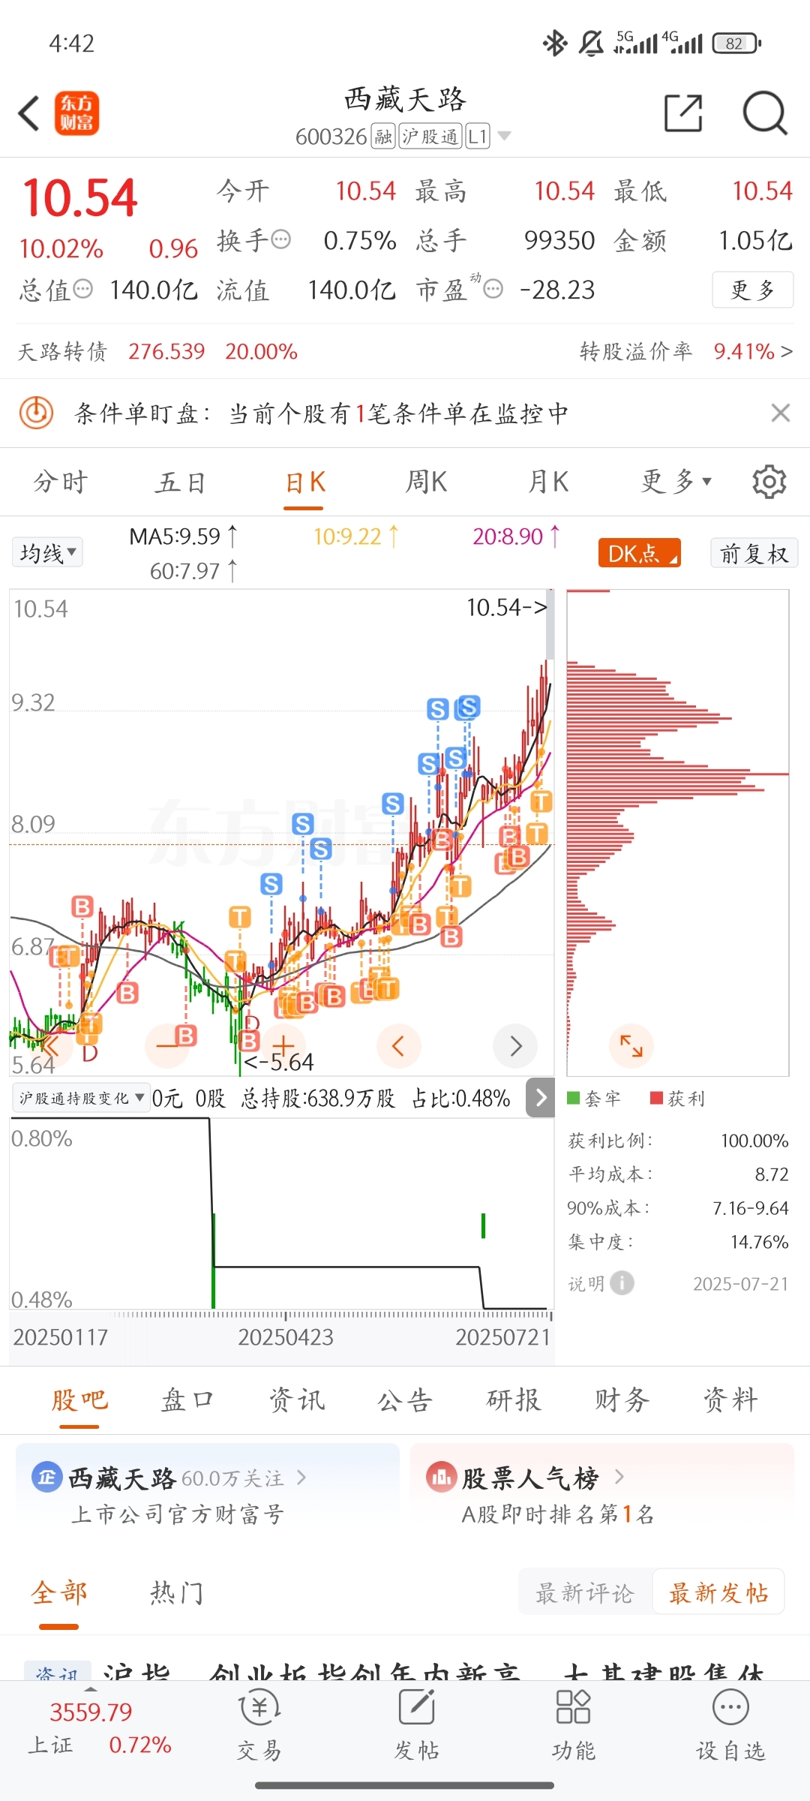The image size is (810, 1801).
Task: Tap the 换手 info bubble icon
Action: [280, 240]
